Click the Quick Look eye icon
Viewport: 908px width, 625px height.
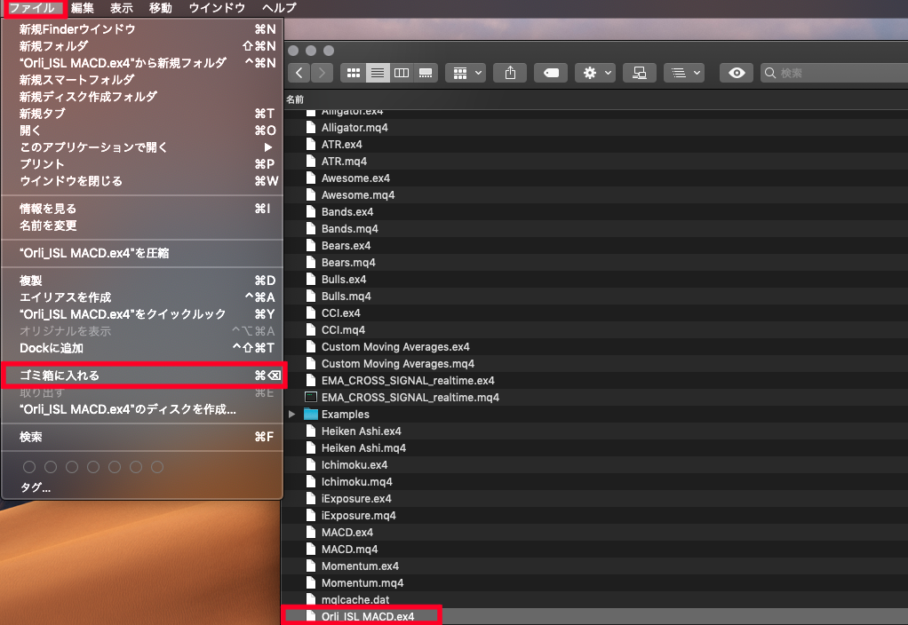coord(737,73)
